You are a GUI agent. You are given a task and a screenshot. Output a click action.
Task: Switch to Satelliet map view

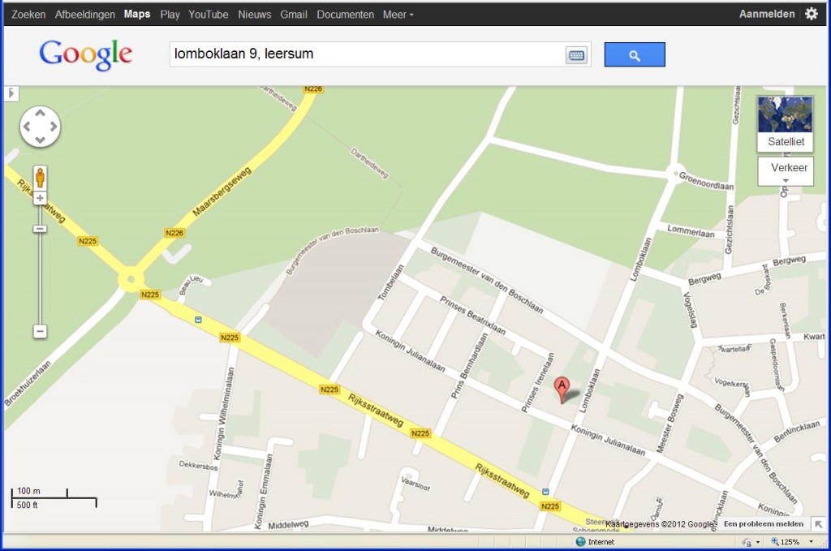point(786,124)
